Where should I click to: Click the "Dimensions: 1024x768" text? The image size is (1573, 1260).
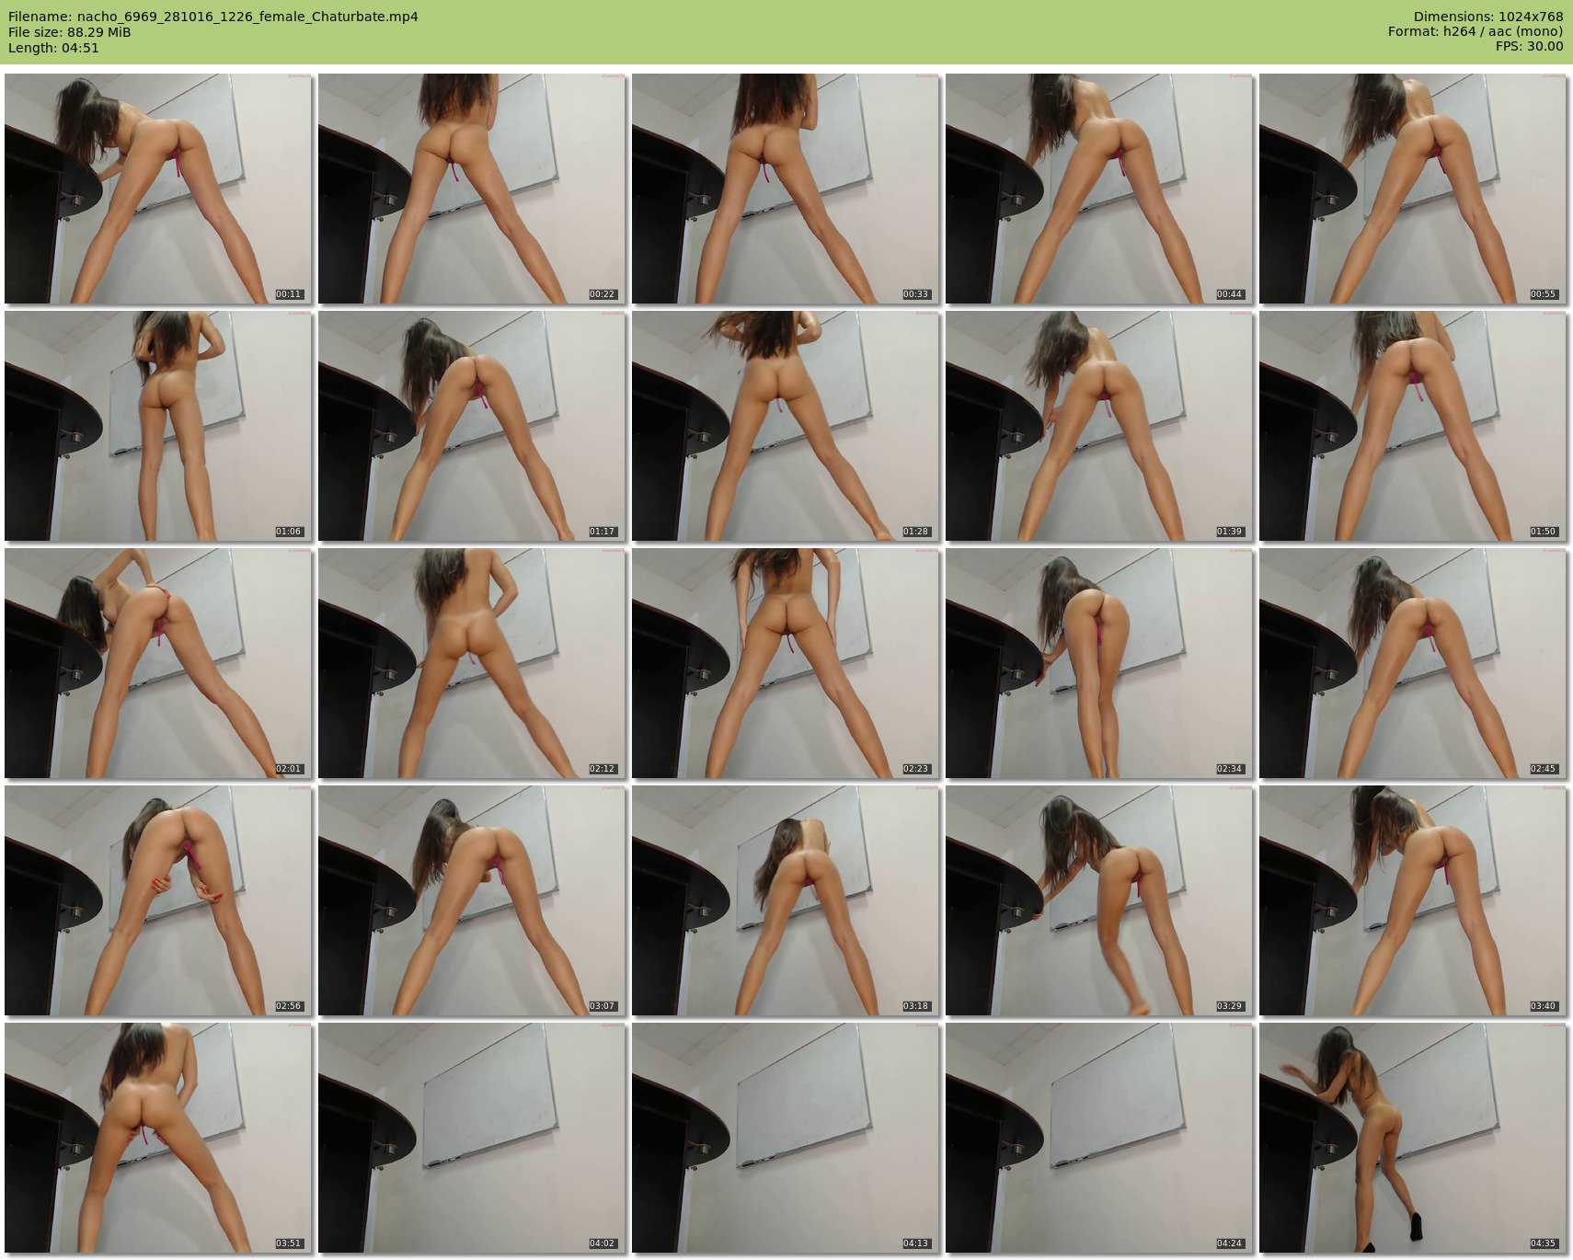tap(1488, 17)
